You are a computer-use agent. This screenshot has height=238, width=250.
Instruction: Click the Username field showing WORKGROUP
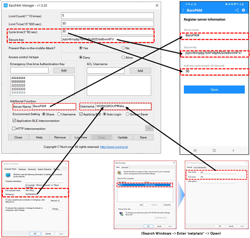pyautogui.click(x=123, y=106)
